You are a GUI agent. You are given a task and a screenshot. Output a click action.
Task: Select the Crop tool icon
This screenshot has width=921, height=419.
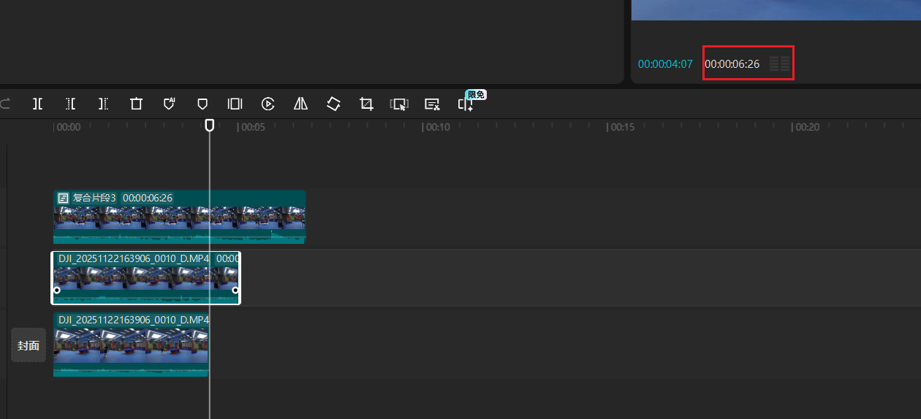click(366, 104)
